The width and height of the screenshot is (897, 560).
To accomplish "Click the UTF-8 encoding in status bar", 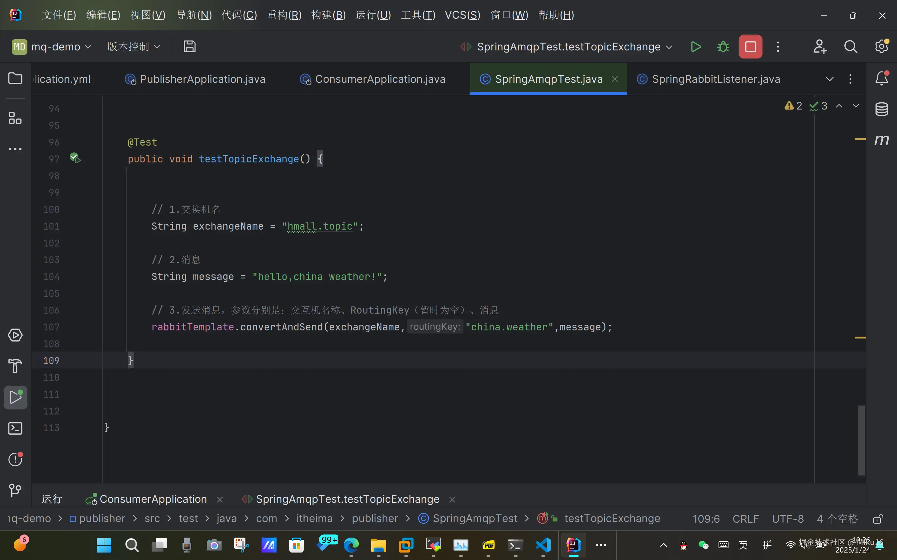I will point(788,519).
